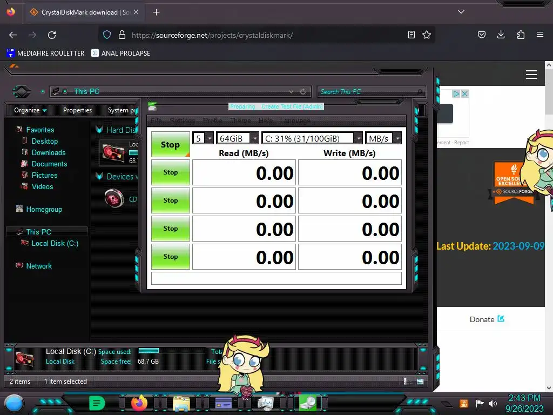This screenshot has width=553, height=415.
Task: Click Properties in the Explorer toolbar
Action: [x=77, y=110]
